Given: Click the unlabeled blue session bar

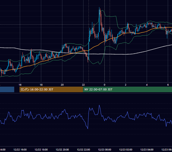Looking at the screenshot, I should click(x=7, y=89).
